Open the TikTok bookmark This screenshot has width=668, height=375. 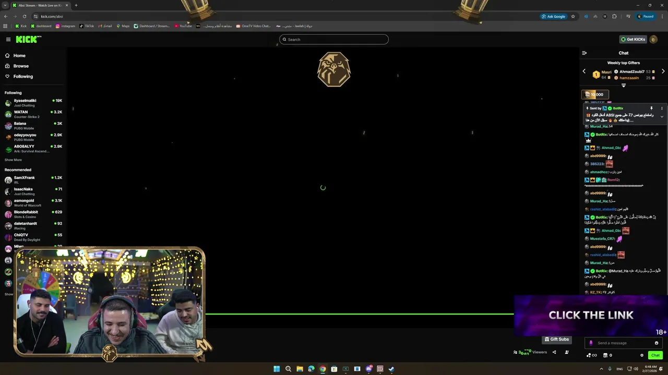(87, 26)
